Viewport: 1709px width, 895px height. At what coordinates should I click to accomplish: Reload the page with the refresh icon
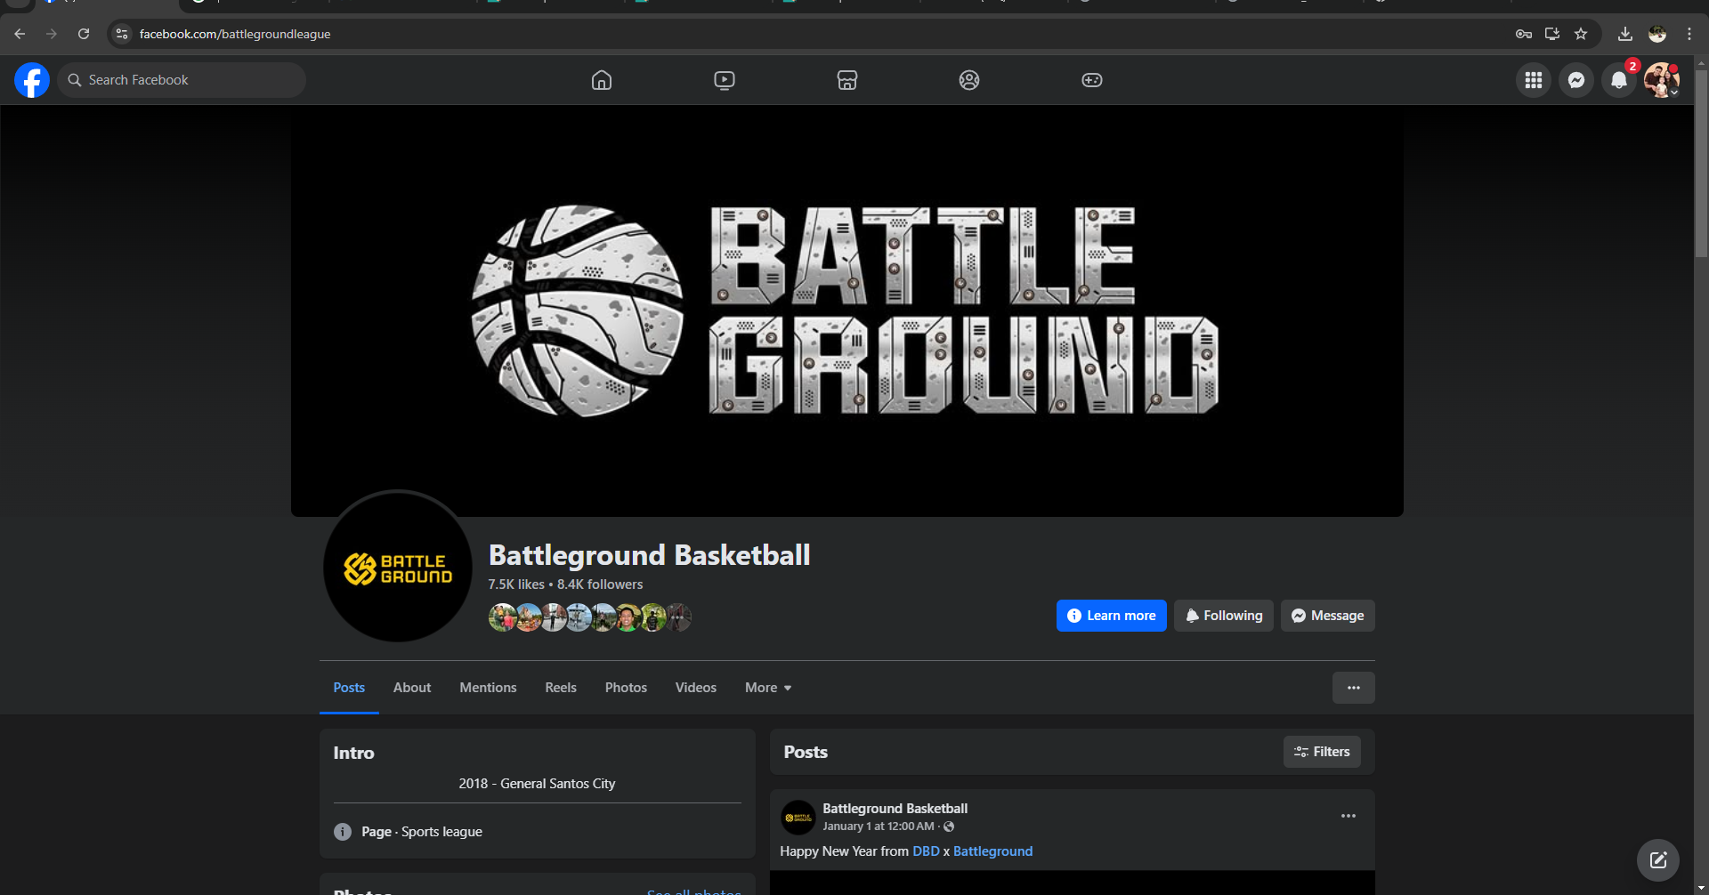pos(84,34)
